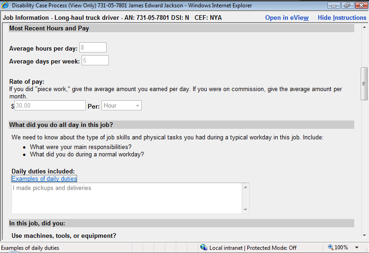This screenshot has width=369, height=253.
Task: Click the rate of pay amount field
Action: (50, 106)
